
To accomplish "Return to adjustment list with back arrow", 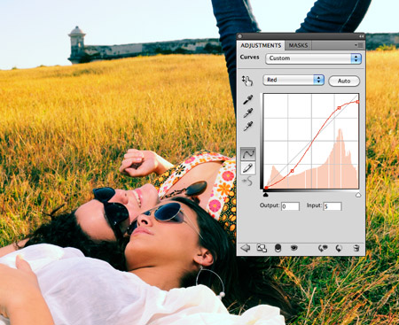I will pyautogui.click(x=245, y=248).
